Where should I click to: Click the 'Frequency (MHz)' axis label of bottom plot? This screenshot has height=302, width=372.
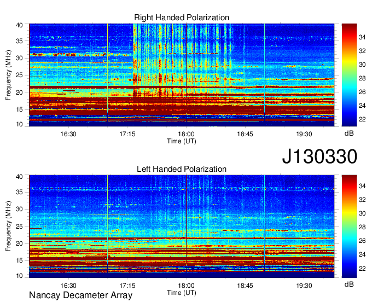(x=8, y=226)
